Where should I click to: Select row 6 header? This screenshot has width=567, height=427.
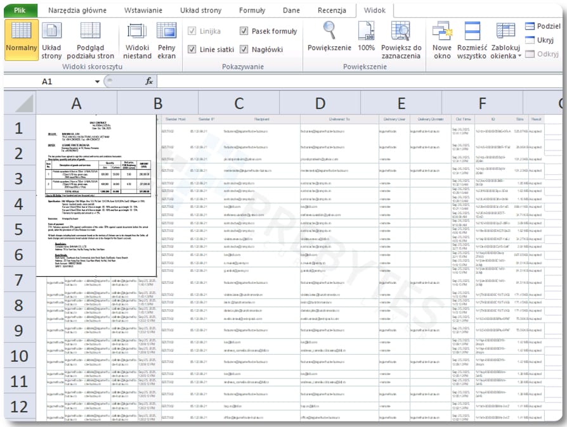pos(19,255)
